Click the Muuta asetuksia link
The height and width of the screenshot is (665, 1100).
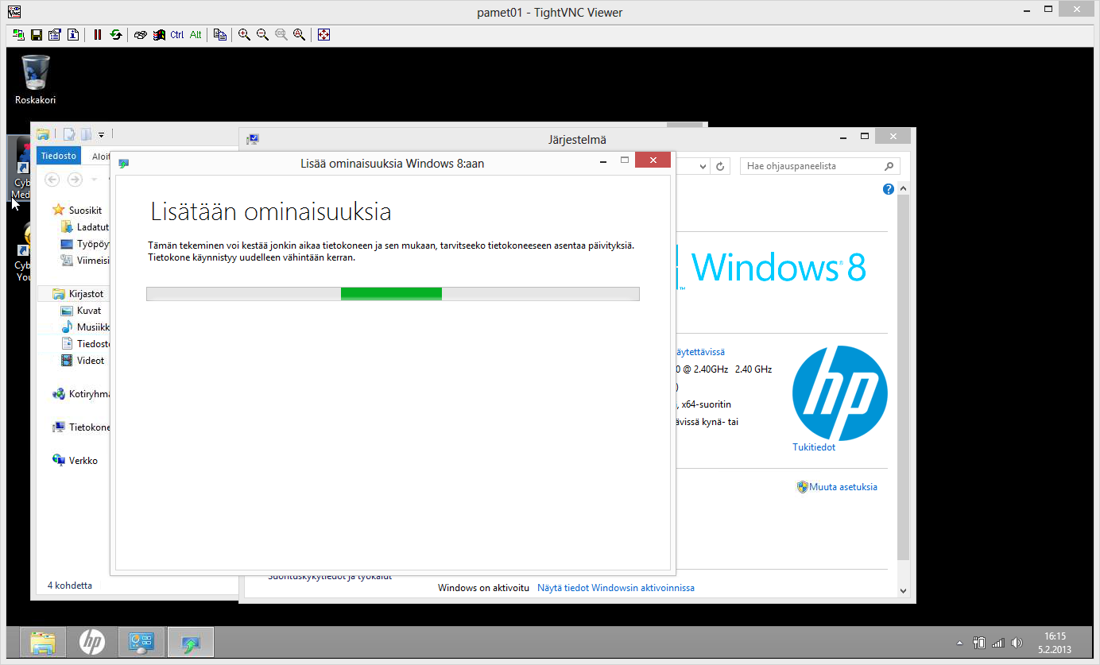click(843, 487)
